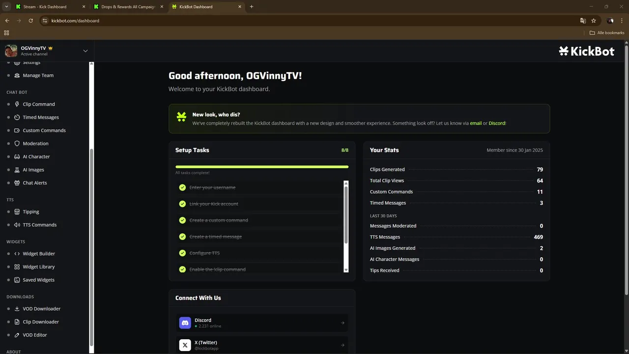Click the VOD Editor pencil icon
This screenshot has width=629, height=354.
pyautogui.click(x=17, y=335)
